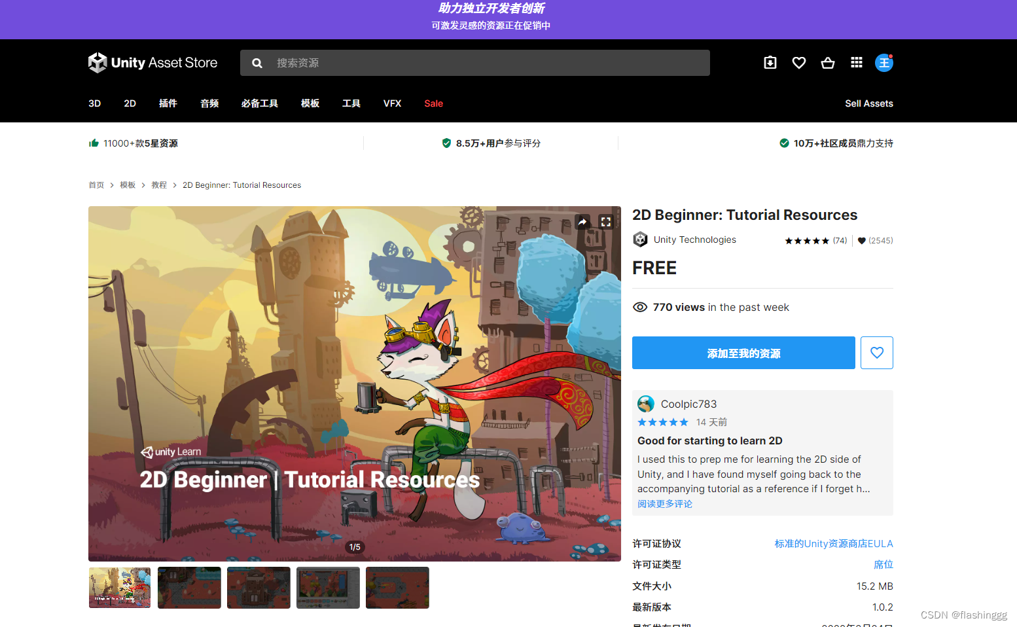
Task: Click the Sell Assets link
Action: (869, 103)
